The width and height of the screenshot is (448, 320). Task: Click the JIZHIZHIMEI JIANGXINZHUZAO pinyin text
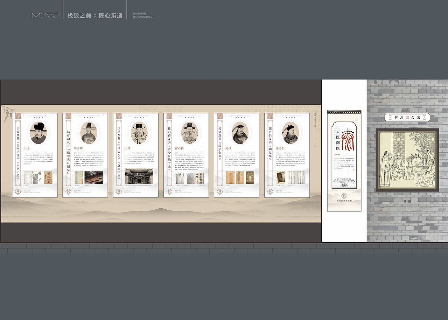pos(143,15)
